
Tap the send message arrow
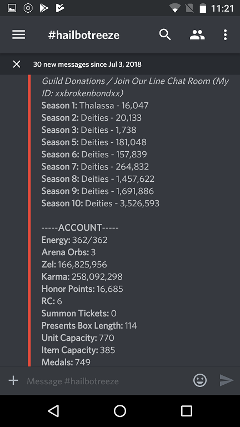(227, 380)
